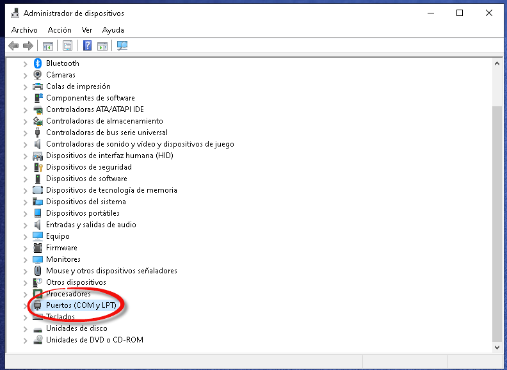
Task: Click the Back arrow toolbar icon
Action: pyautogui.click(x=13, y=45)
